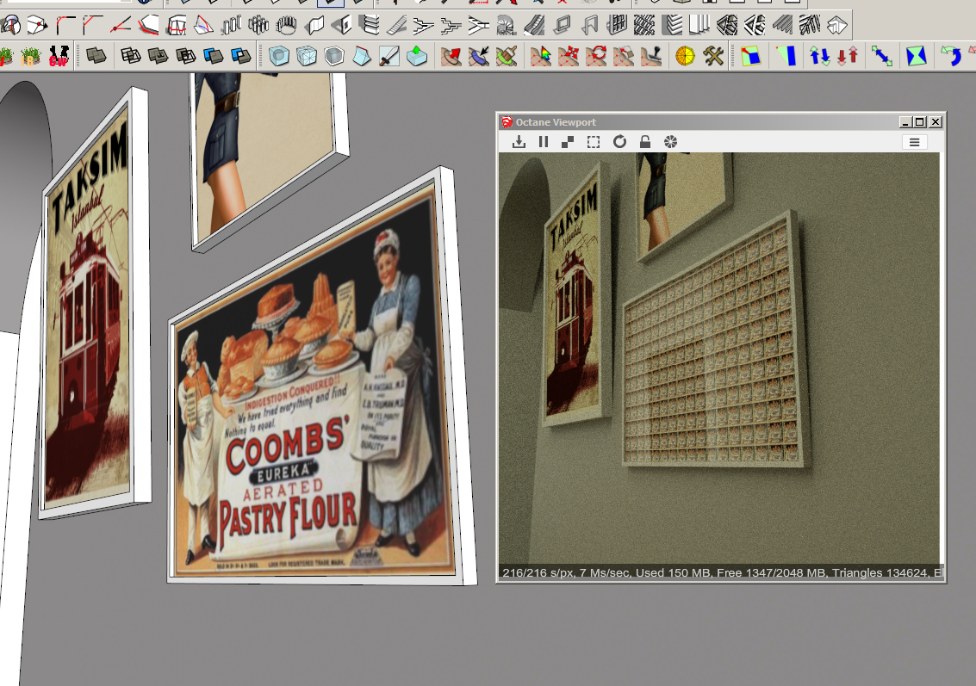The height and width of the screenshot is (686, 976).
Task: Select the terrain move red arrows tool
Action: click(x=569, y=56)
